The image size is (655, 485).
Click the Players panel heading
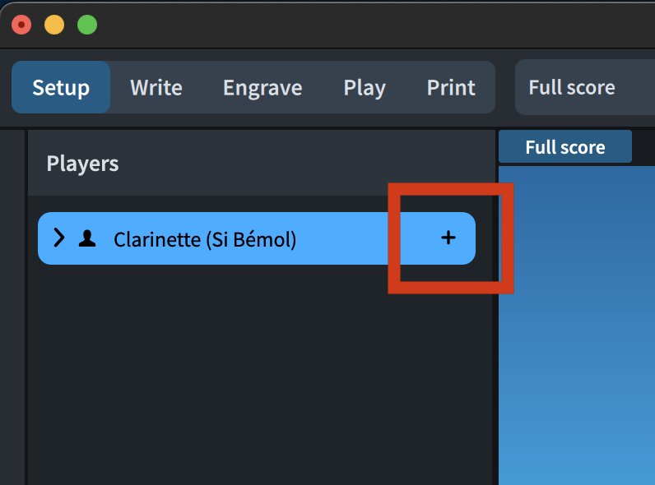pos(83,164)
